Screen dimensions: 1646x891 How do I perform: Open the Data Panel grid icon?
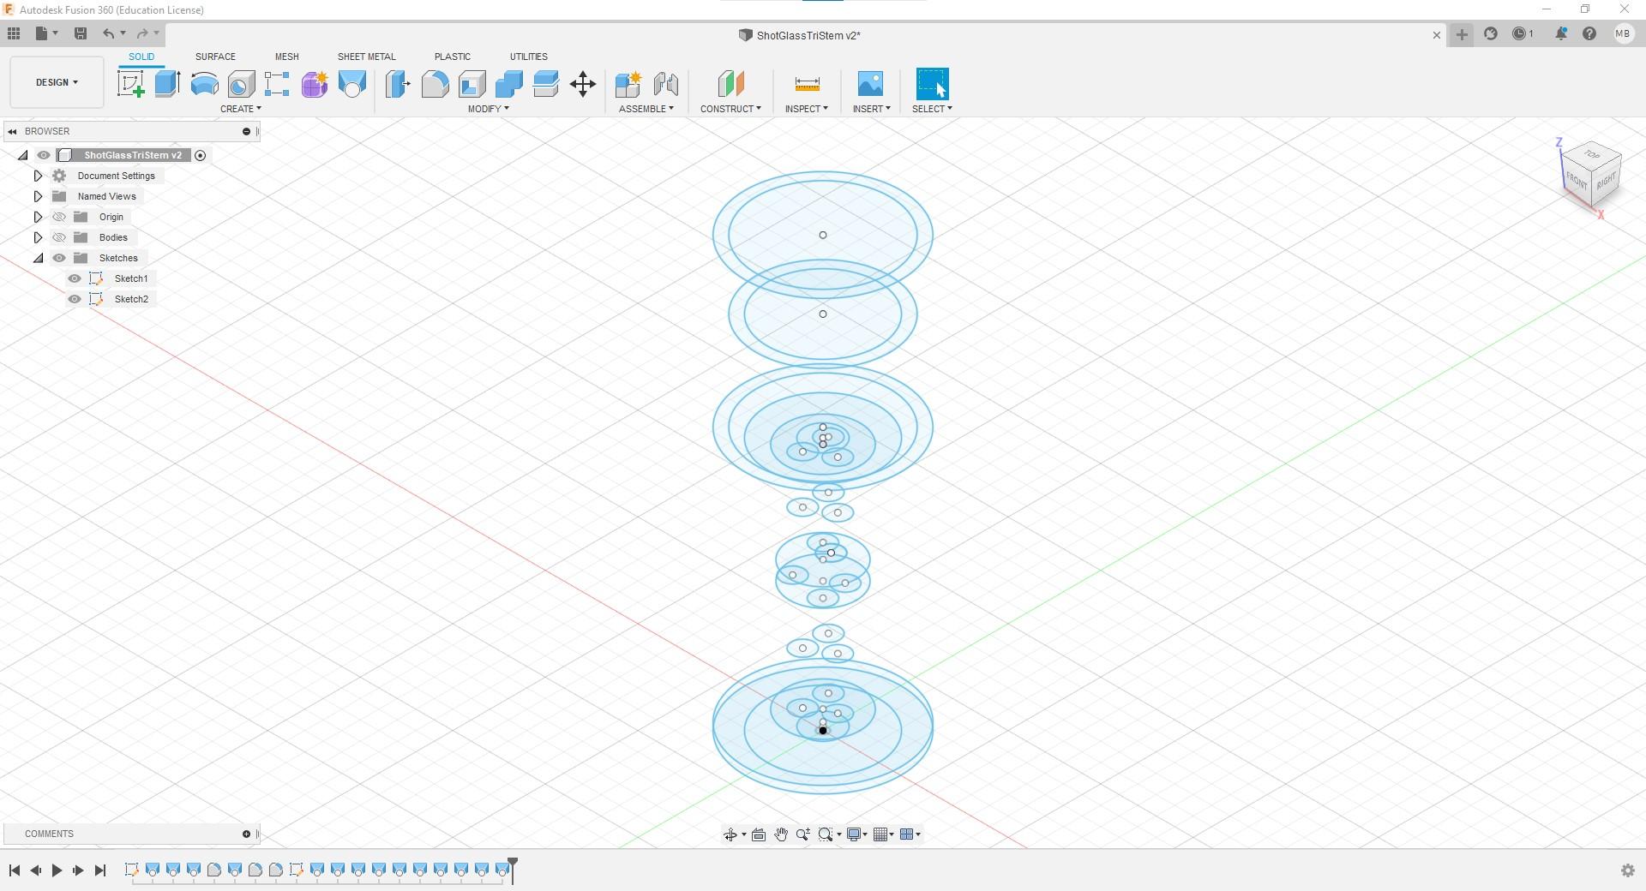click(x=14, y=33)
